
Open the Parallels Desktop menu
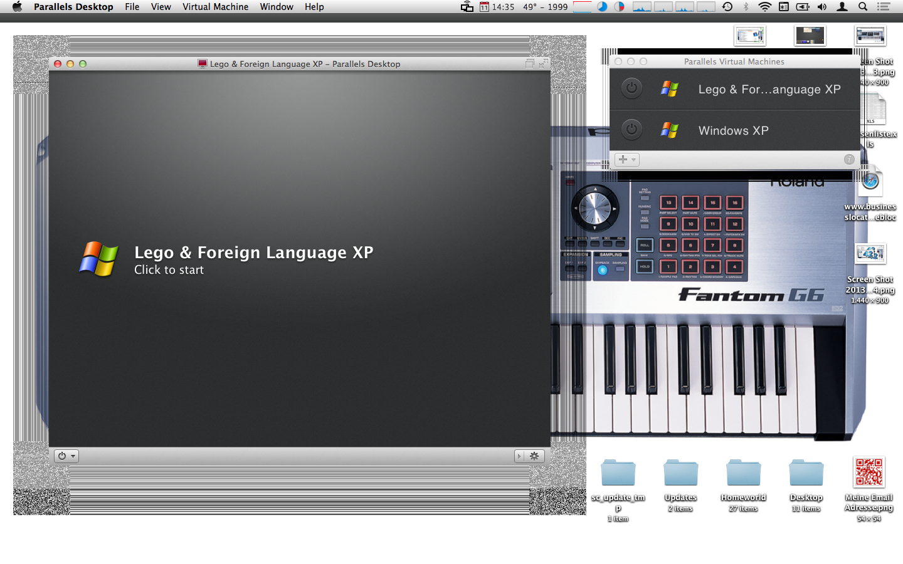pyautogui.click(x=73, y=7)
